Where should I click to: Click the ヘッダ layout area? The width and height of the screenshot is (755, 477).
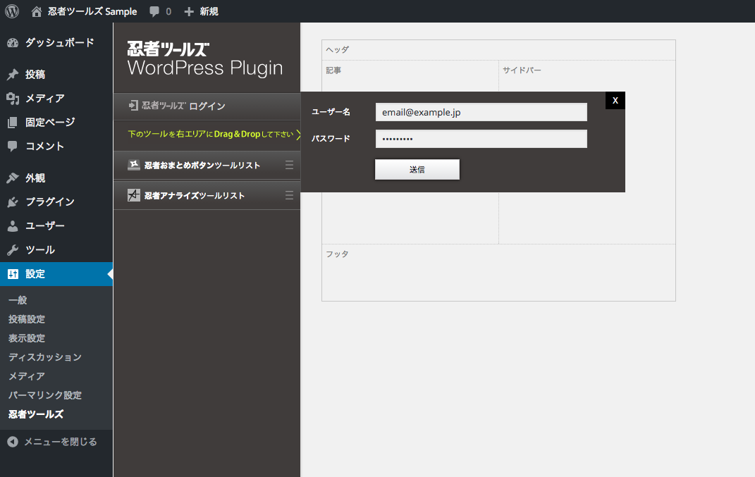point(498,50)
